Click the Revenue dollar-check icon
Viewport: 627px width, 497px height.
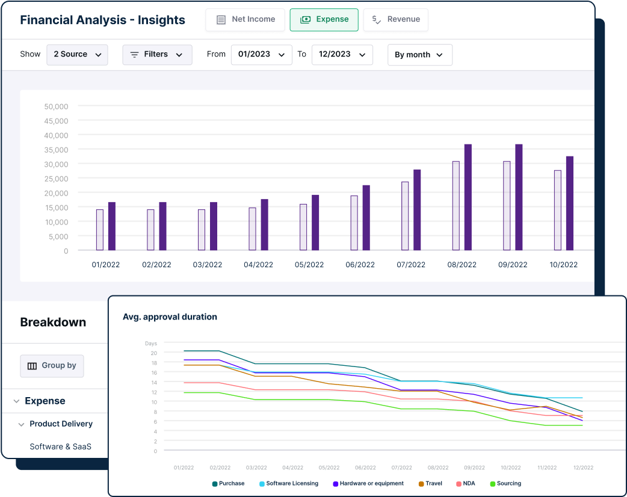coord(376,20)
